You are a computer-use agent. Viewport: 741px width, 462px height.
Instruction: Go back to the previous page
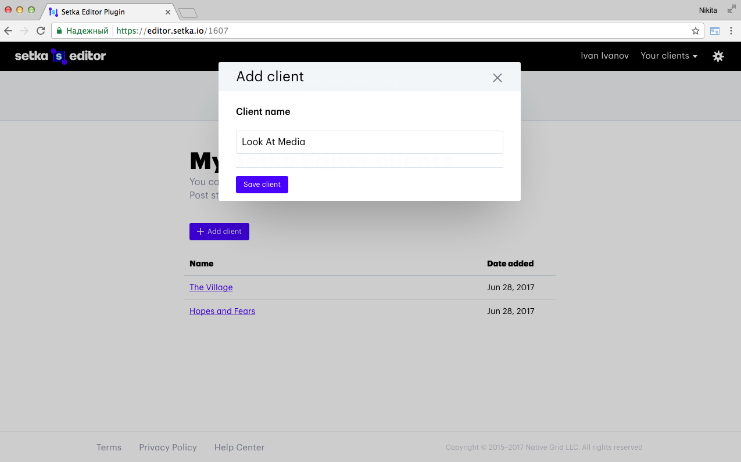(x=8, y=31)
